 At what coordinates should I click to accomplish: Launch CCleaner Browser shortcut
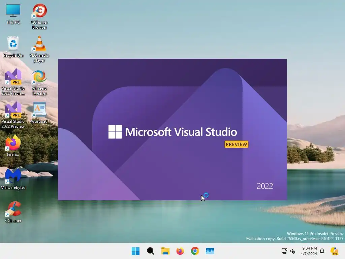pos(39,16)
